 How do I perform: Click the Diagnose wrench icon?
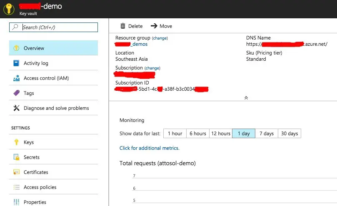pos(16,108)
